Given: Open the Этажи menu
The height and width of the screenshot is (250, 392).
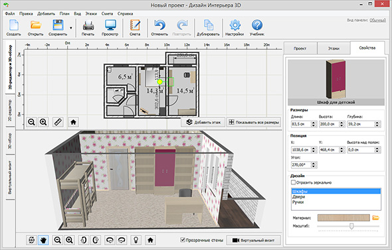Looking at the screenshot, I should [91, 13].
